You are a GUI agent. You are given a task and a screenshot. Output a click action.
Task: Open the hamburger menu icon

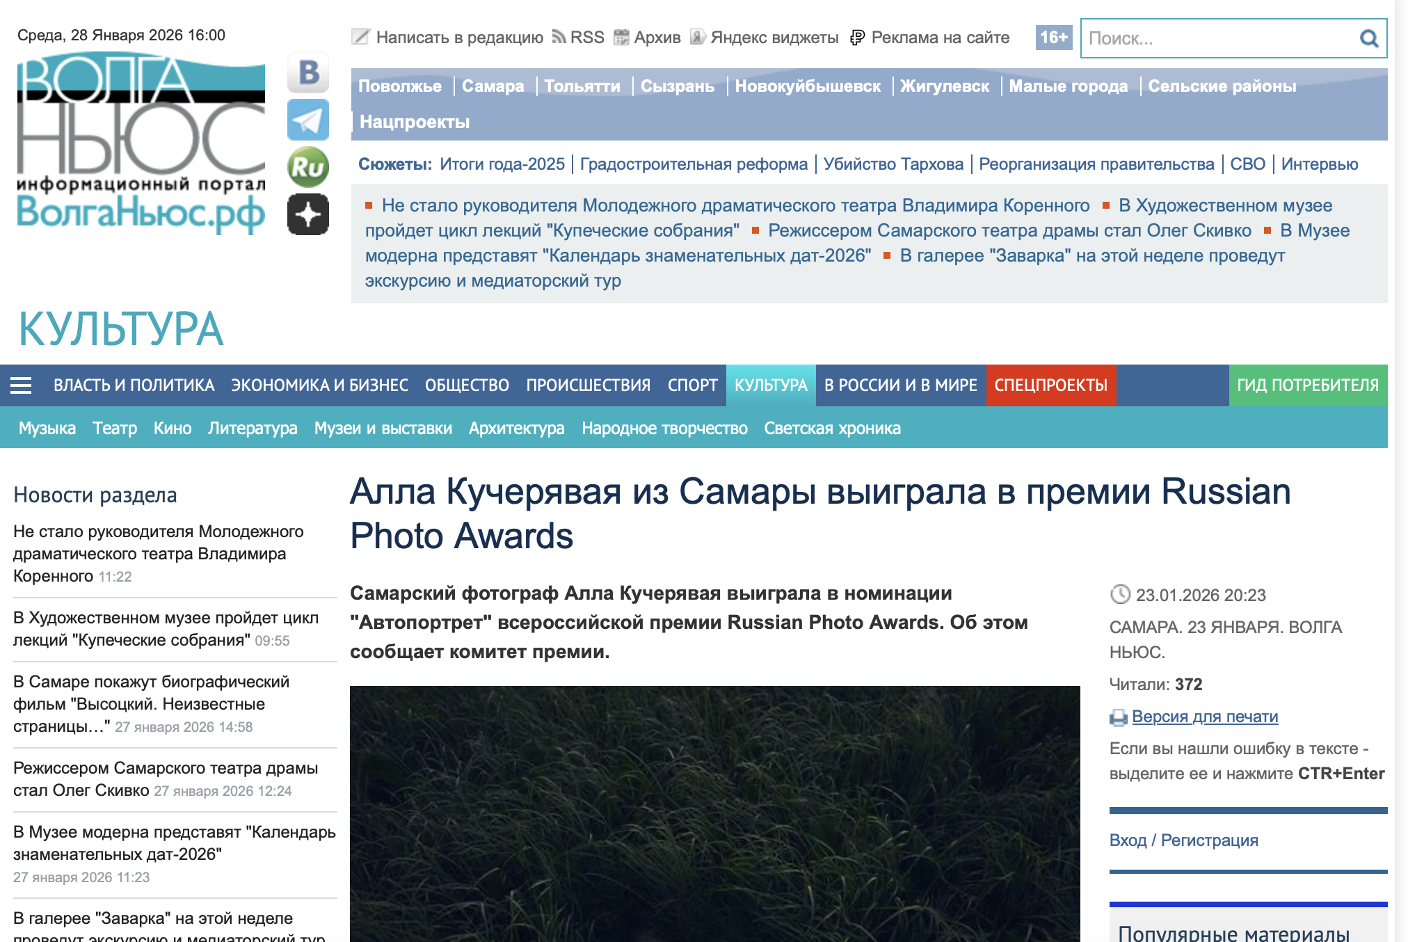click(x=21, y=385)
